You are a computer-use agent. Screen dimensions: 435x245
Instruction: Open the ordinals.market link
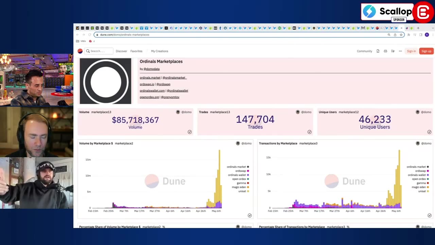[150, 78]
